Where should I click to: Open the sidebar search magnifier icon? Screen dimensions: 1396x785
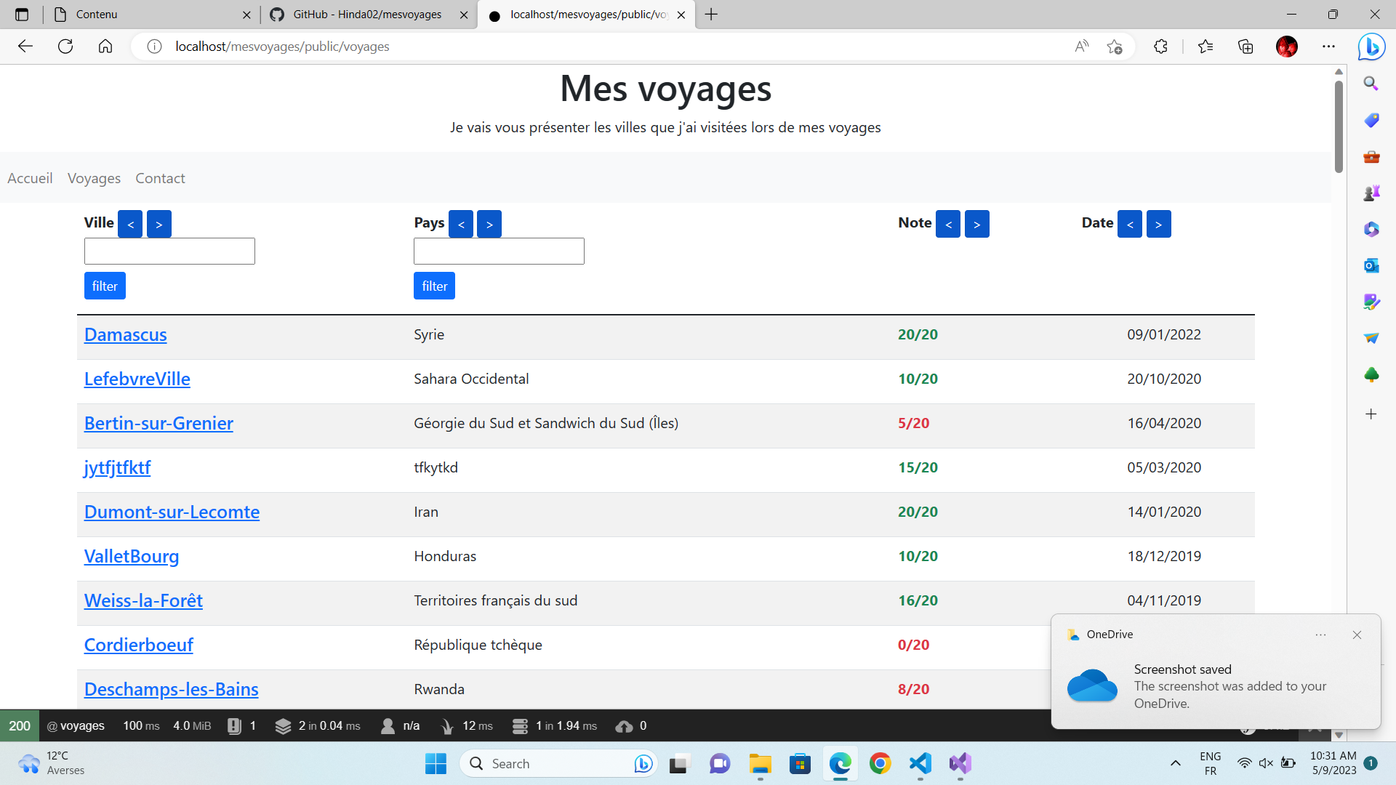[1371, 84]
